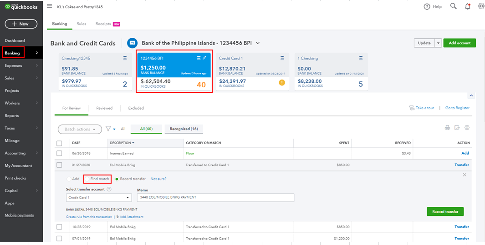The image size is (485, 245).
Task: Select the Checking12345 account card
Action: coord(95,71)
